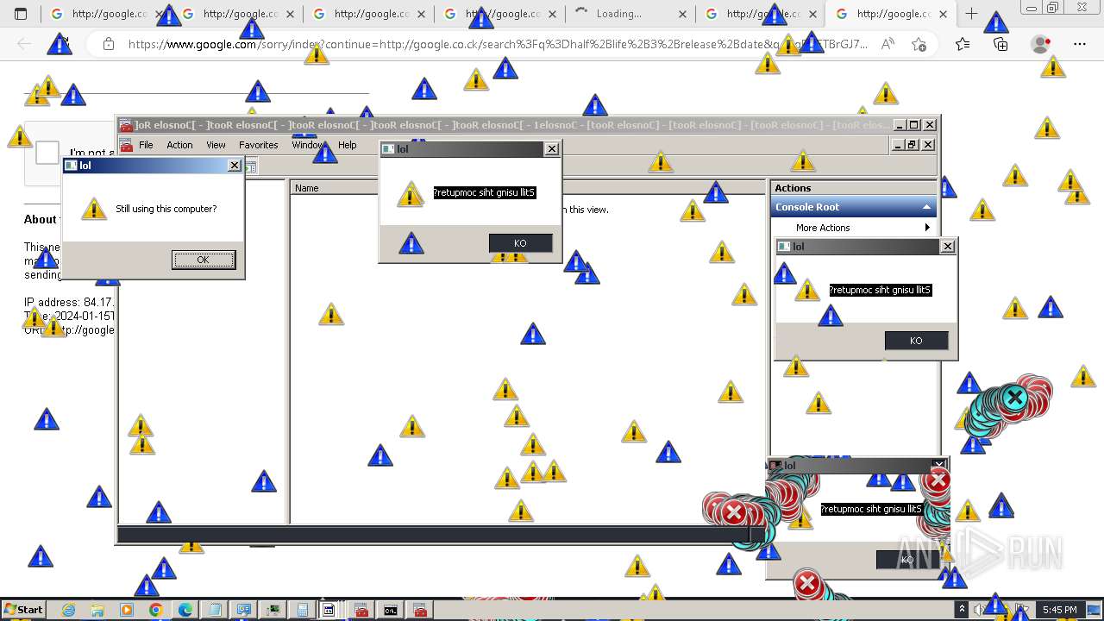Open the File Explorer folder icon on taskbar
Screen dimensions: 1104x621
point(97,610)
